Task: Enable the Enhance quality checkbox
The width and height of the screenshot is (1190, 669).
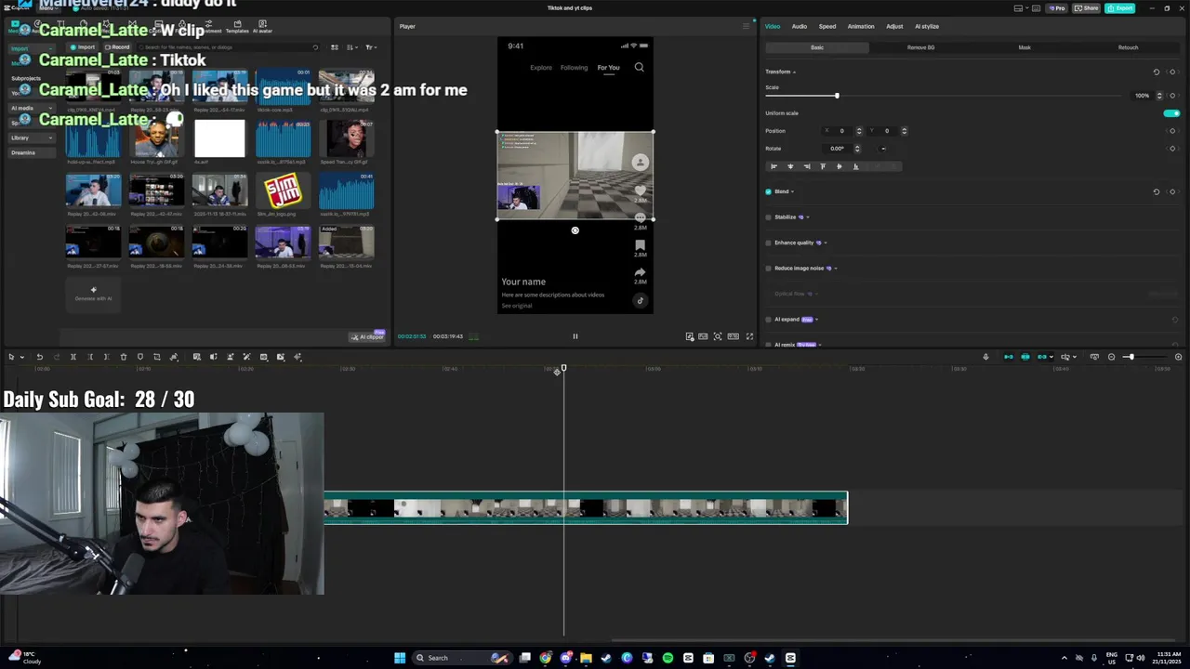Action: point(769,243)
